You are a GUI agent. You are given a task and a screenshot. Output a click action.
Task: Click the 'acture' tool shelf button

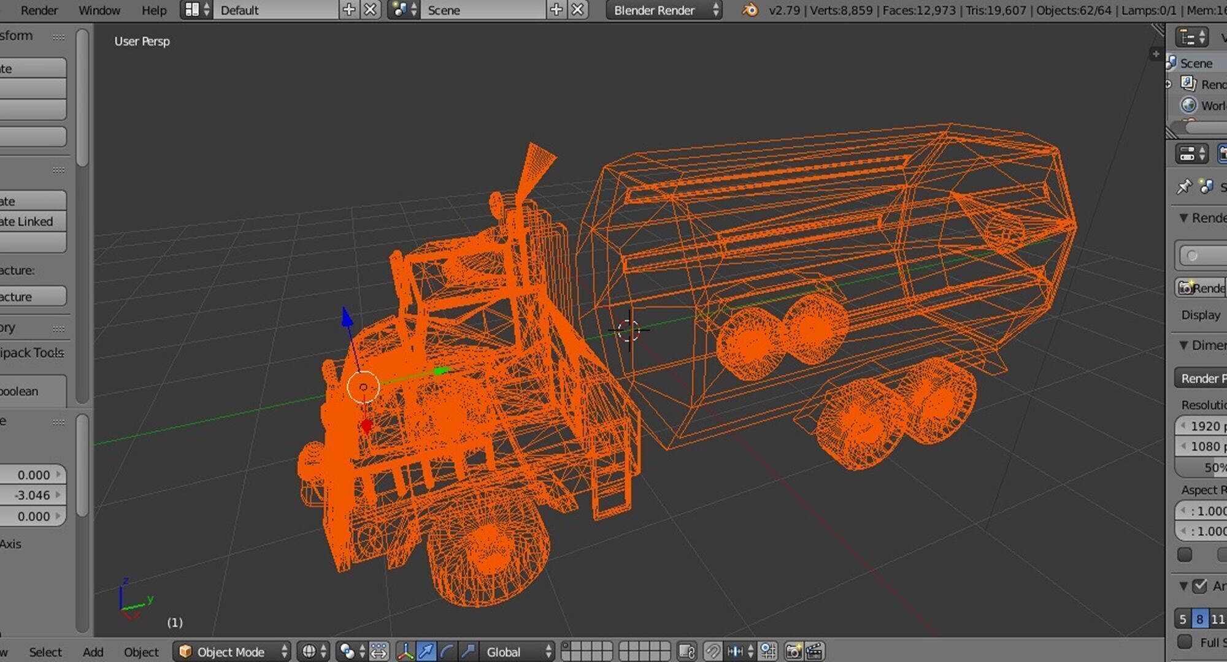(33, 296)
